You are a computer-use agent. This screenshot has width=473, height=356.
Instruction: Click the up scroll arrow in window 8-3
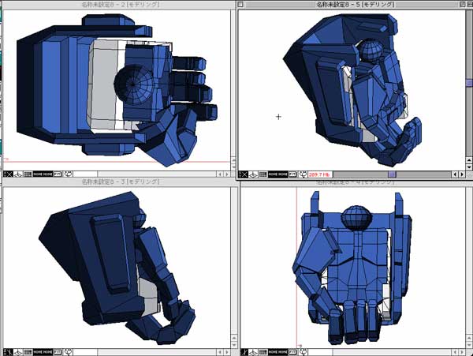click(234, 338)
